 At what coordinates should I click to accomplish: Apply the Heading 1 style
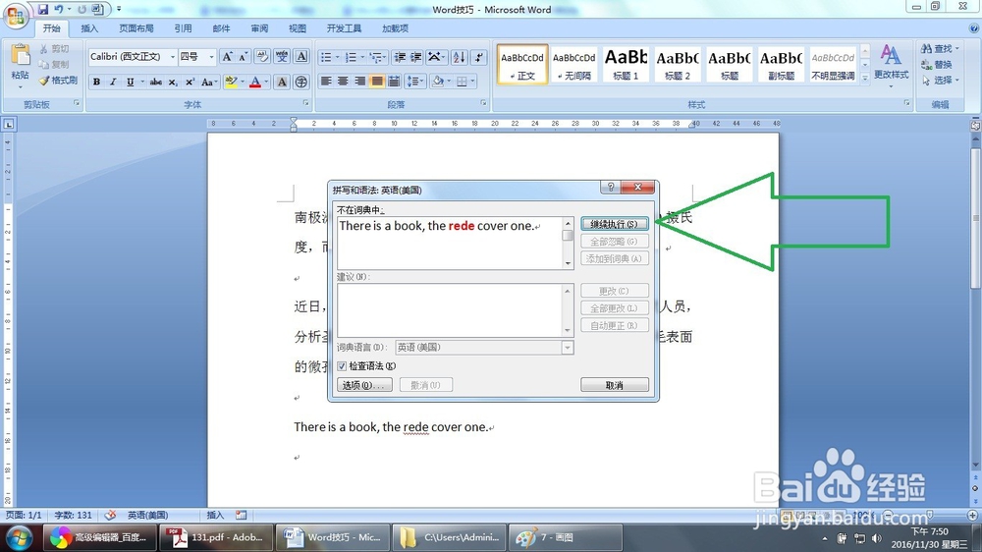(x=626, y=63)
